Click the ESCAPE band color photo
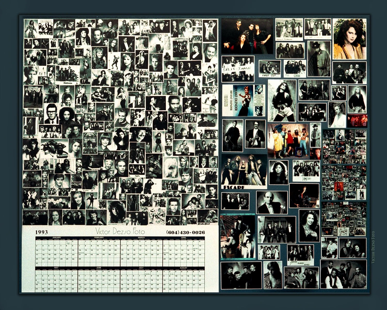The image size is (387, 310). (244, 172)
